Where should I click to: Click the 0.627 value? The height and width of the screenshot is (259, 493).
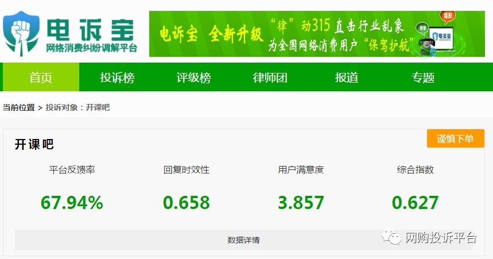415,202
